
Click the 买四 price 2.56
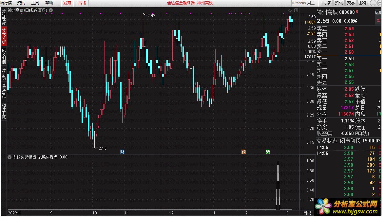tap(349, 76)
